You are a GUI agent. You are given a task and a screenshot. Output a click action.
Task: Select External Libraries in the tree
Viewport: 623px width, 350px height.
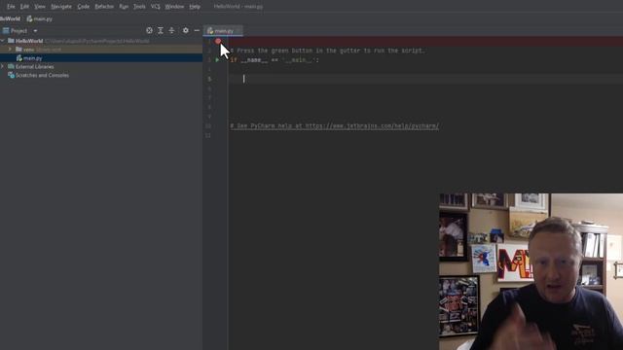(x=34, y=67)
